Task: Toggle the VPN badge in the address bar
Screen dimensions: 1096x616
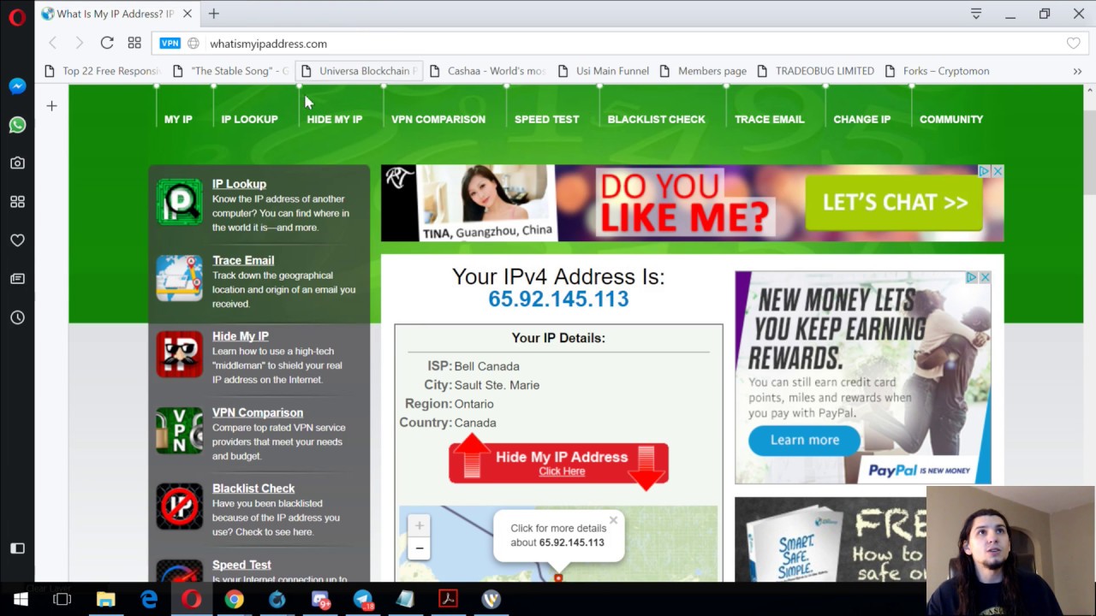Action: 170,44
